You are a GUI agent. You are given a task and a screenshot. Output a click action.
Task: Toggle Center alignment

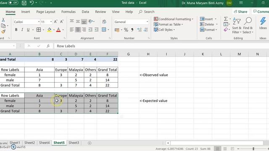[78, 30]
